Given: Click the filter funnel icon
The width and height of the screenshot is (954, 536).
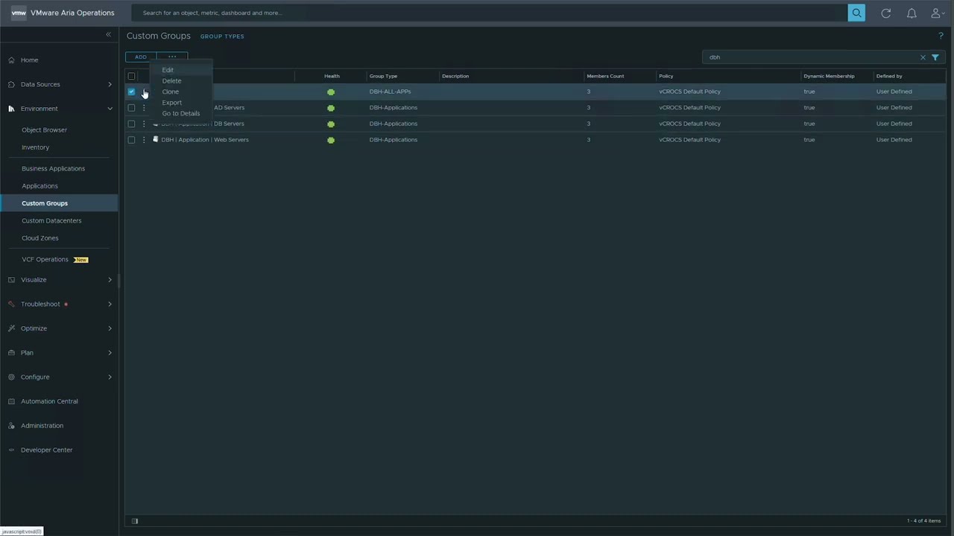Looking at the screenshot, I should pyautogui.click(x=935, y=57).
